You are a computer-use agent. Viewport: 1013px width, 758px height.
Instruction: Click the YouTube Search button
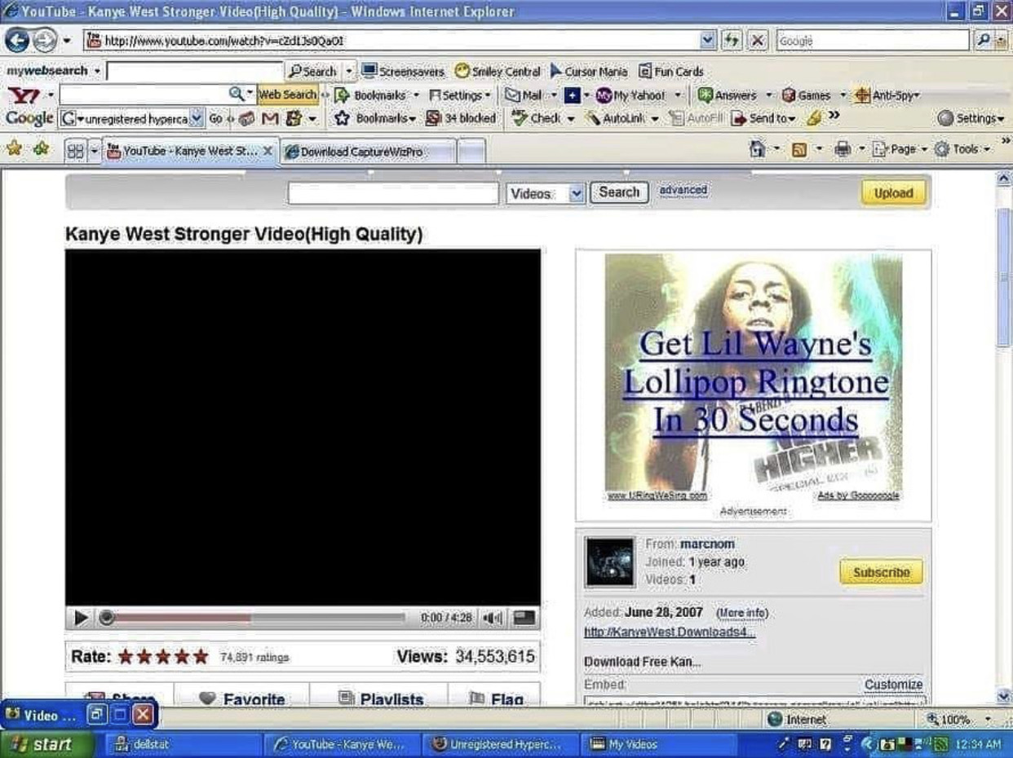619,192
